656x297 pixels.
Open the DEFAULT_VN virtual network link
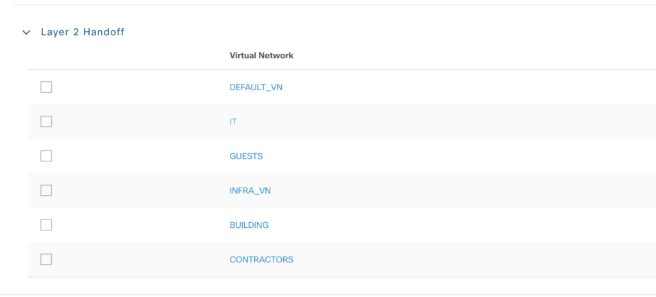(x=256, y=88)
